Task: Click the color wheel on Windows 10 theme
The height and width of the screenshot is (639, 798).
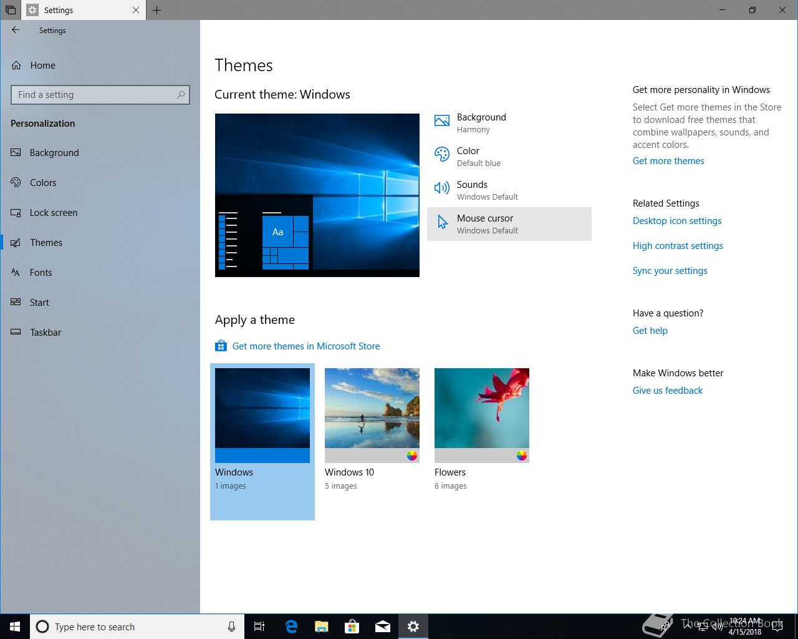Action: pos(412,456)
